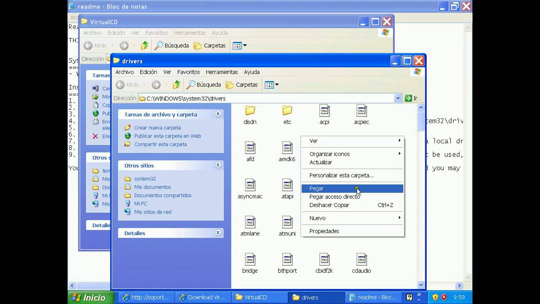Open Organizar iconos submenu
The image size is (540, 304).
pyautogui.click(x=353, y=154)
